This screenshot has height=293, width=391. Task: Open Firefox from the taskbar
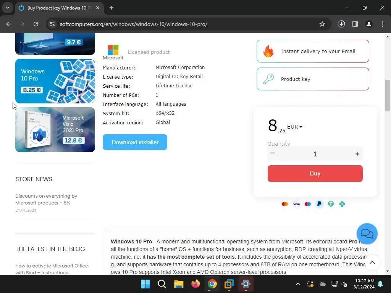195,284
